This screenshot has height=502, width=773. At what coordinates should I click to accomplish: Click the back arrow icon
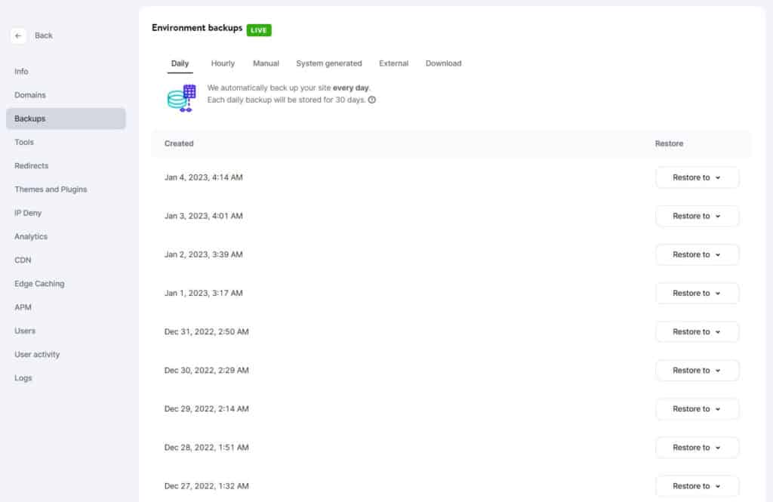18,35
